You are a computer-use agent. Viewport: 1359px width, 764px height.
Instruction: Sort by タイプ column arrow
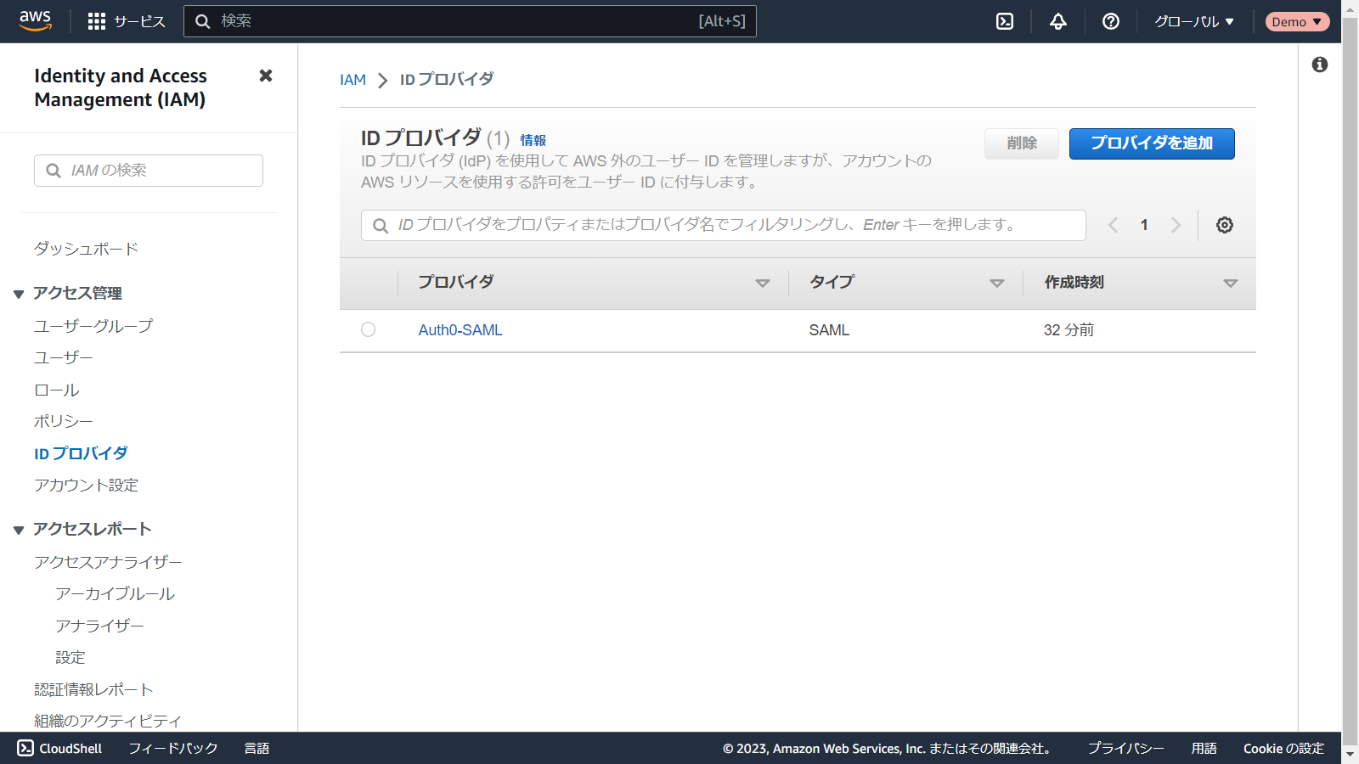[x=996, y=283]
